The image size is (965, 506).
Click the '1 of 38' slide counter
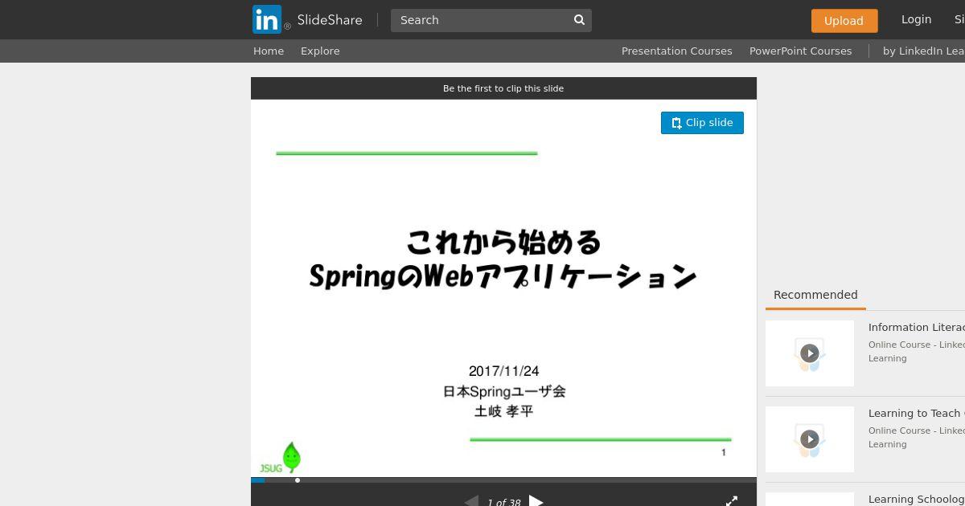503,503
